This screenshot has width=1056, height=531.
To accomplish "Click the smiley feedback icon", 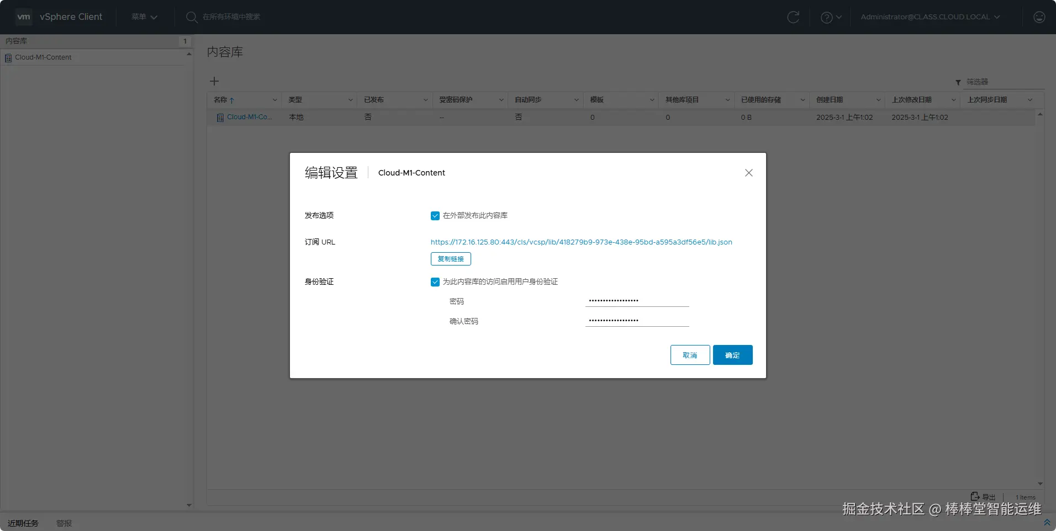I will tap(1039, 17).
